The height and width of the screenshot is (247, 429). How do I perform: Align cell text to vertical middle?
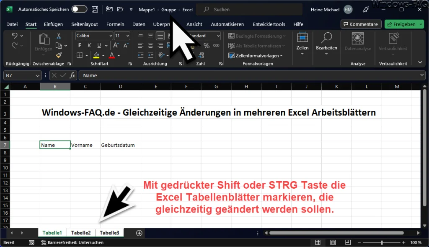[150, 36]
